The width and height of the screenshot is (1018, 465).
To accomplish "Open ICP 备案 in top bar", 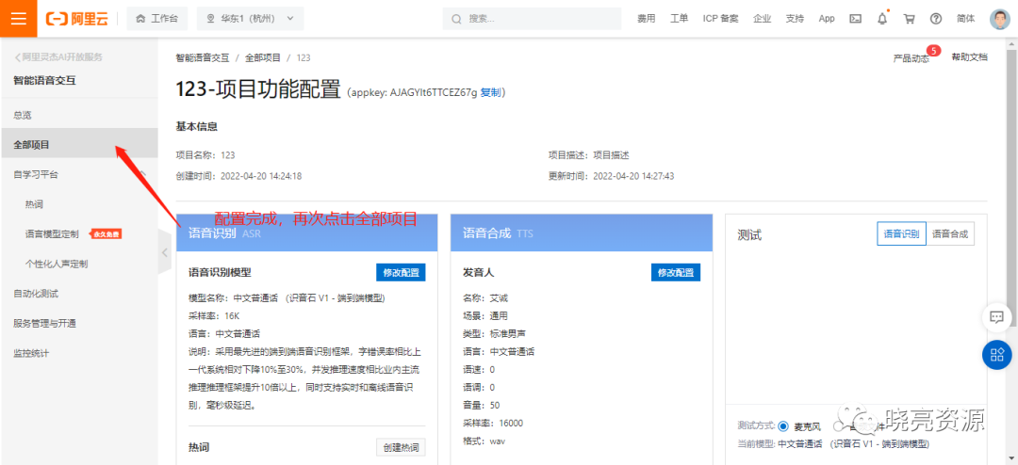I will (721, 19).
